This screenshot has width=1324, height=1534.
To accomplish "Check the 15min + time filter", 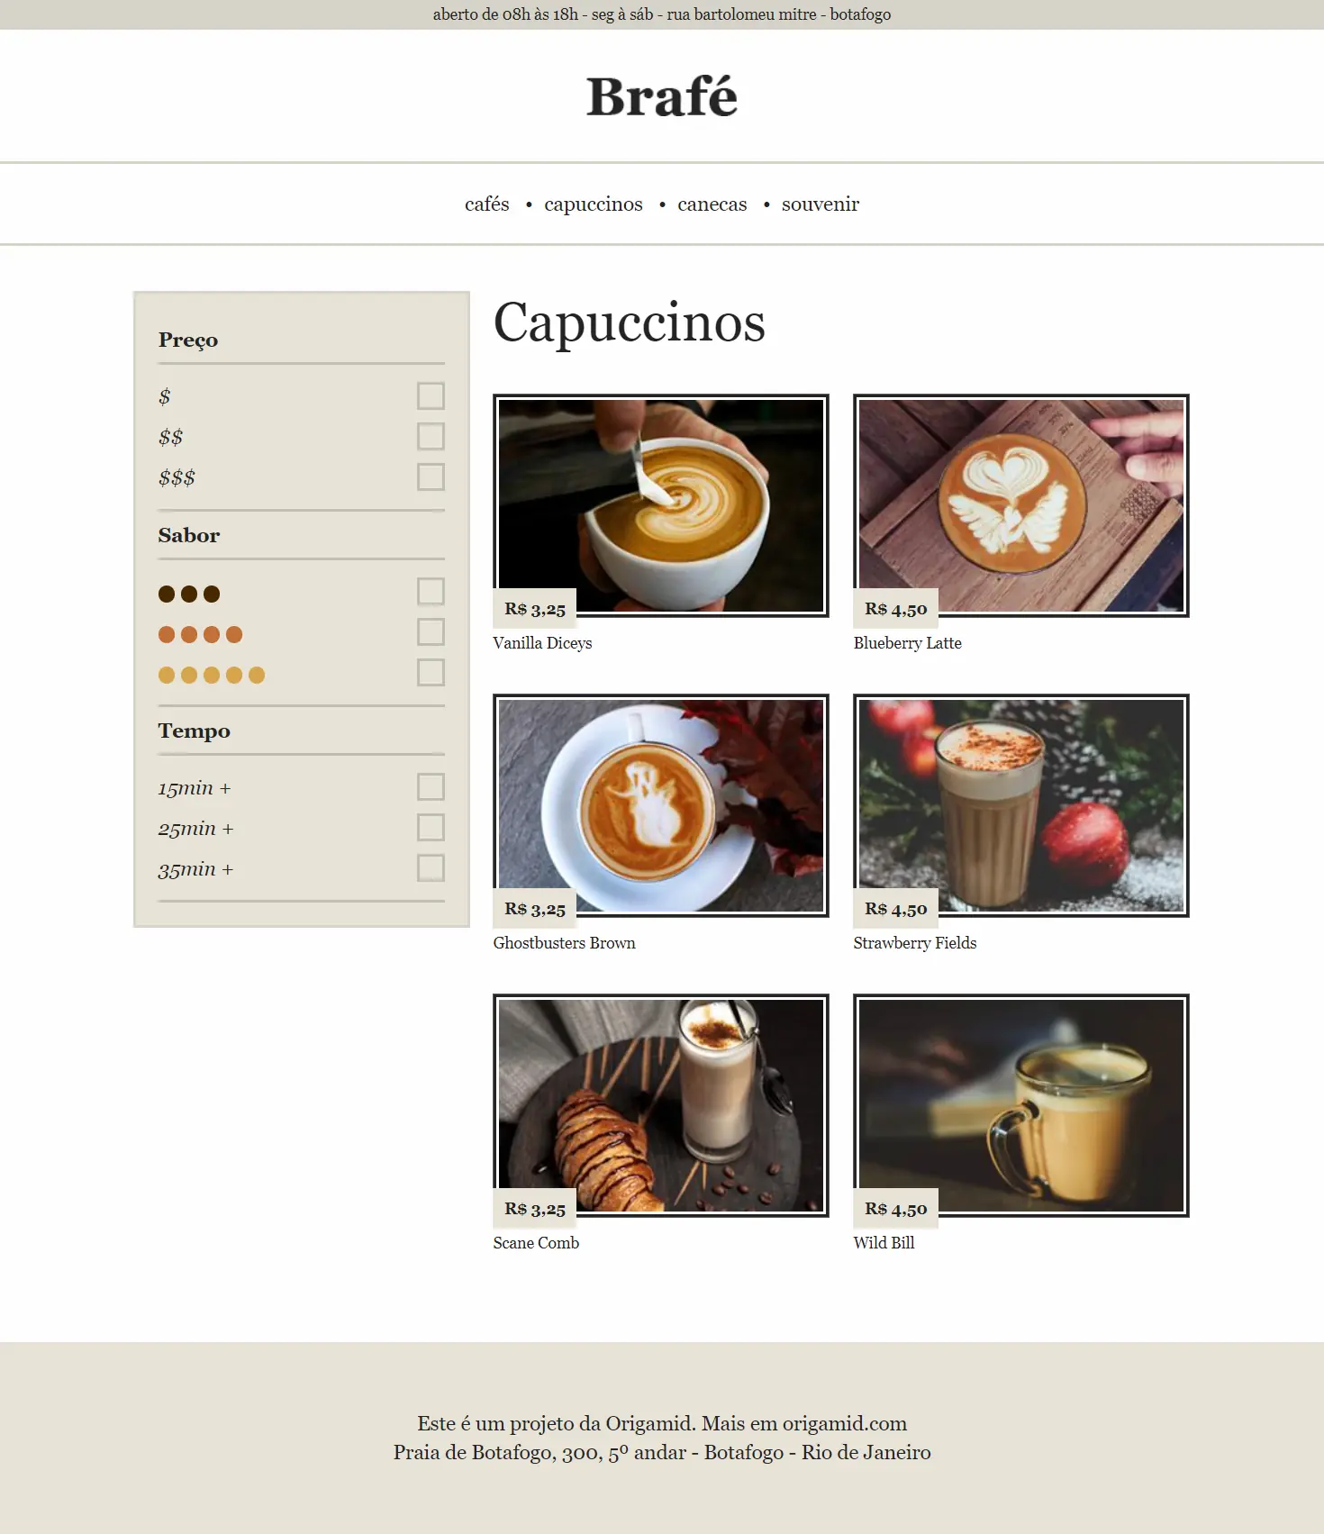I will click(431, 787).
